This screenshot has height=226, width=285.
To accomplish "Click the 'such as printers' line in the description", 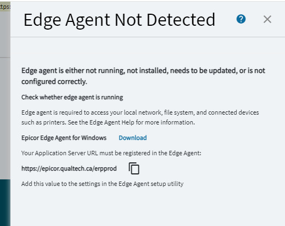I will click(108, 122).
